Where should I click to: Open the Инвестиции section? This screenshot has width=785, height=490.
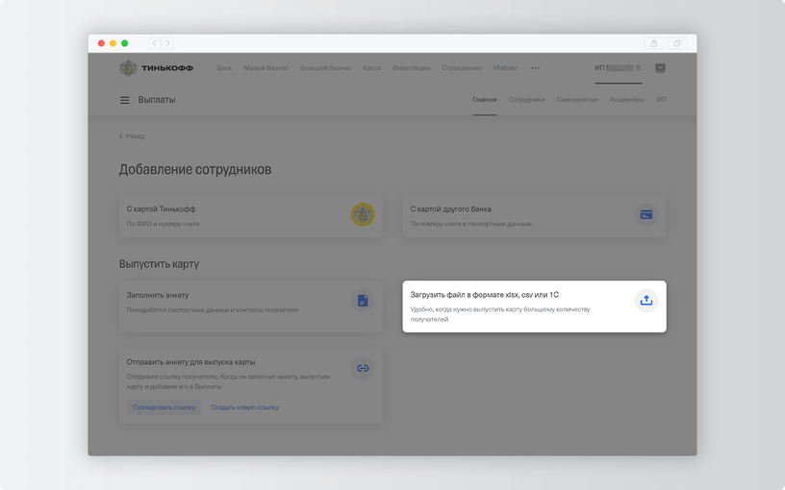pos(411,68)
